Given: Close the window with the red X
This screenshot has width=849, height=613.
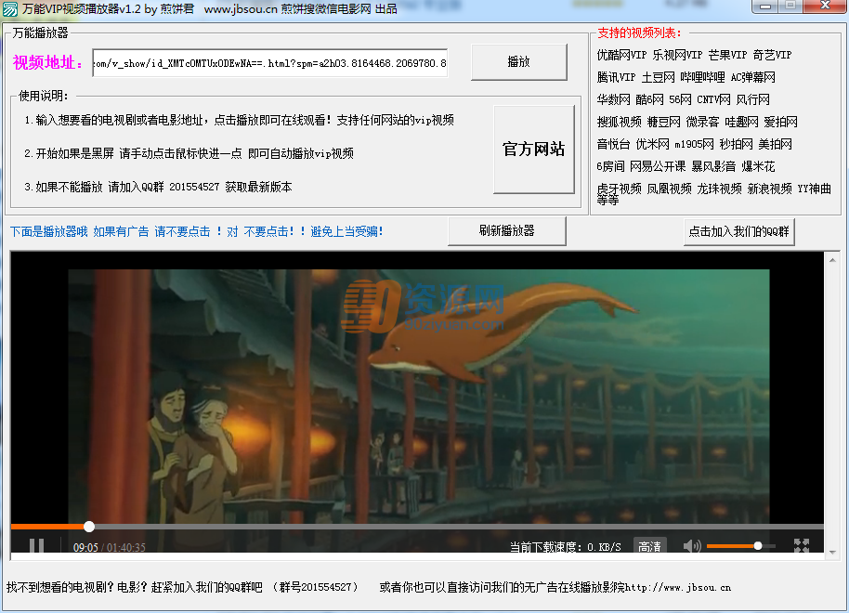Looking at the screenshot, I should pyautogui.click(x=825, y=6).
